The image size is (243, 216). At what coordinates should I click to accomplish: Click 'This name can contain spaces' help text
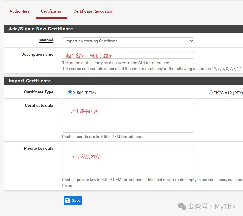click(152, 69)
